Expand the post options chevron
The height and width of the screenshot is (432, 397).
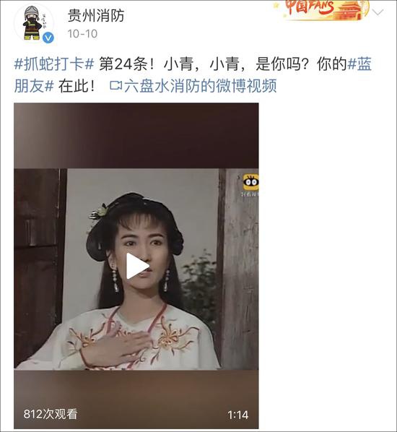378,12
